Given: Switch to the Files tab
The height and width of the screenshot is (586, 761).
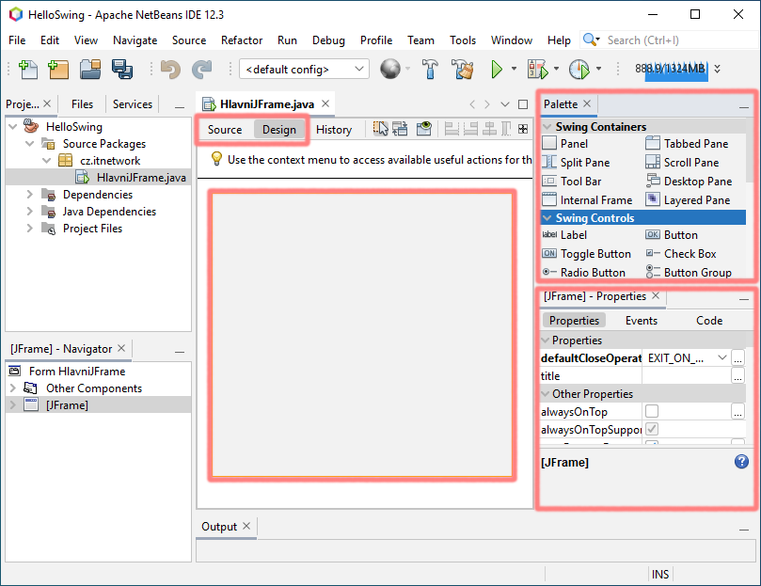Looking at the screenshot, I should tap(82, 103).
